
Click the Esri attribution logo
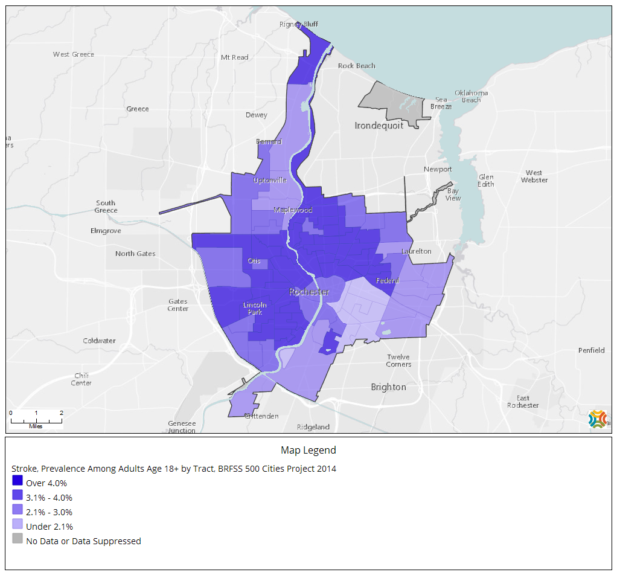point(599,417)
